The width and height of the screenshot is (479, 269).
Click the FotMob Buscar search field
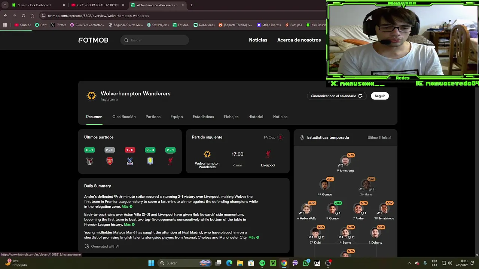tap(155, 40)
